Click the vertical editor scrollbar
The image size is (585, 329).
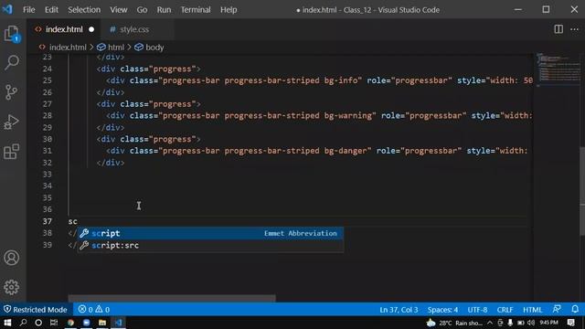click(x=582, y=191)
